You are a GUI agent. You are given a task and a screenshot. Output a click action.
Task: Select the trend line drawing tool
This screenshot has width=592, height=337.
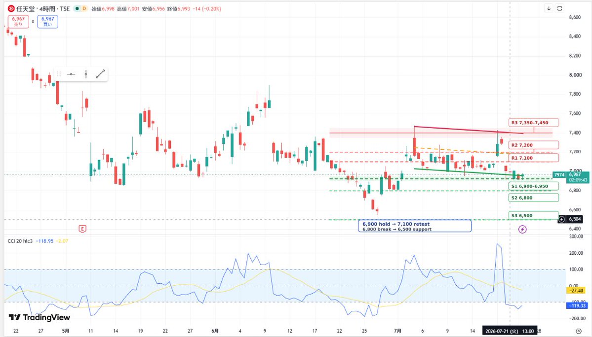pyautogui.click(x=100, y=74)
